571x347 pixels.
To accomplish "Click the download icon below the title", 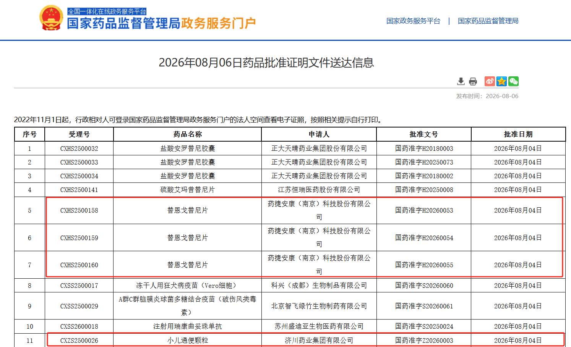I will coord(461,81).
